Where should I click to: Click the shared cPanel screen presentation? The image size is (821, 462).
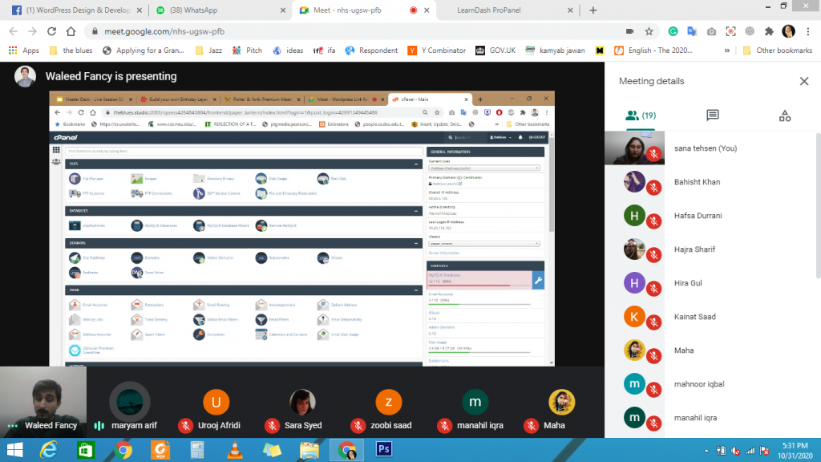coord(301,229)
